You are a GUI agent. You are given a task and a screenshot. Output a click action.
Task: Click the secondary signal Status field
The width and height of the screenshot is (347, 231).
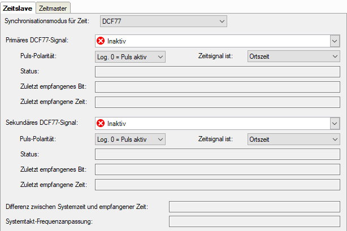[218, 154]
